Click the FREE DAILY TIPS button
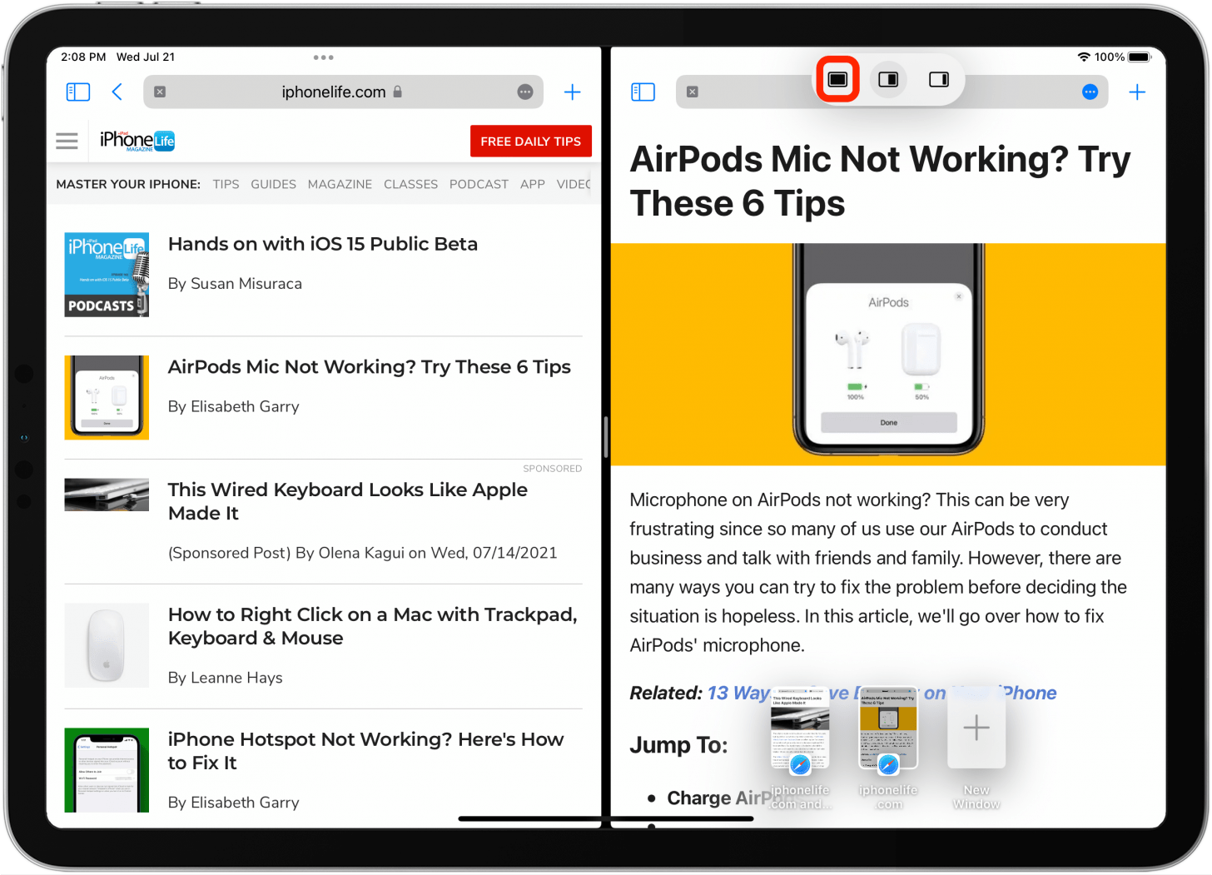The height and width of the screenshot is (875, 1212). (x=531, y=141)
